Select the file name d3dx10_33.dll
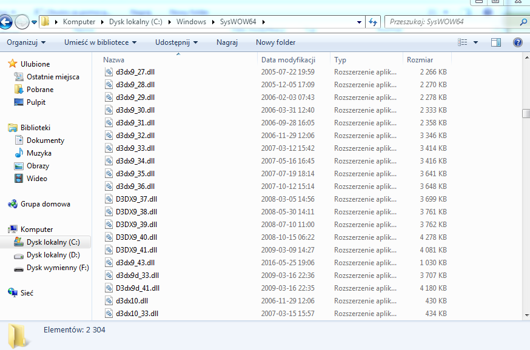The image size is (530, 350). [137, 314]
